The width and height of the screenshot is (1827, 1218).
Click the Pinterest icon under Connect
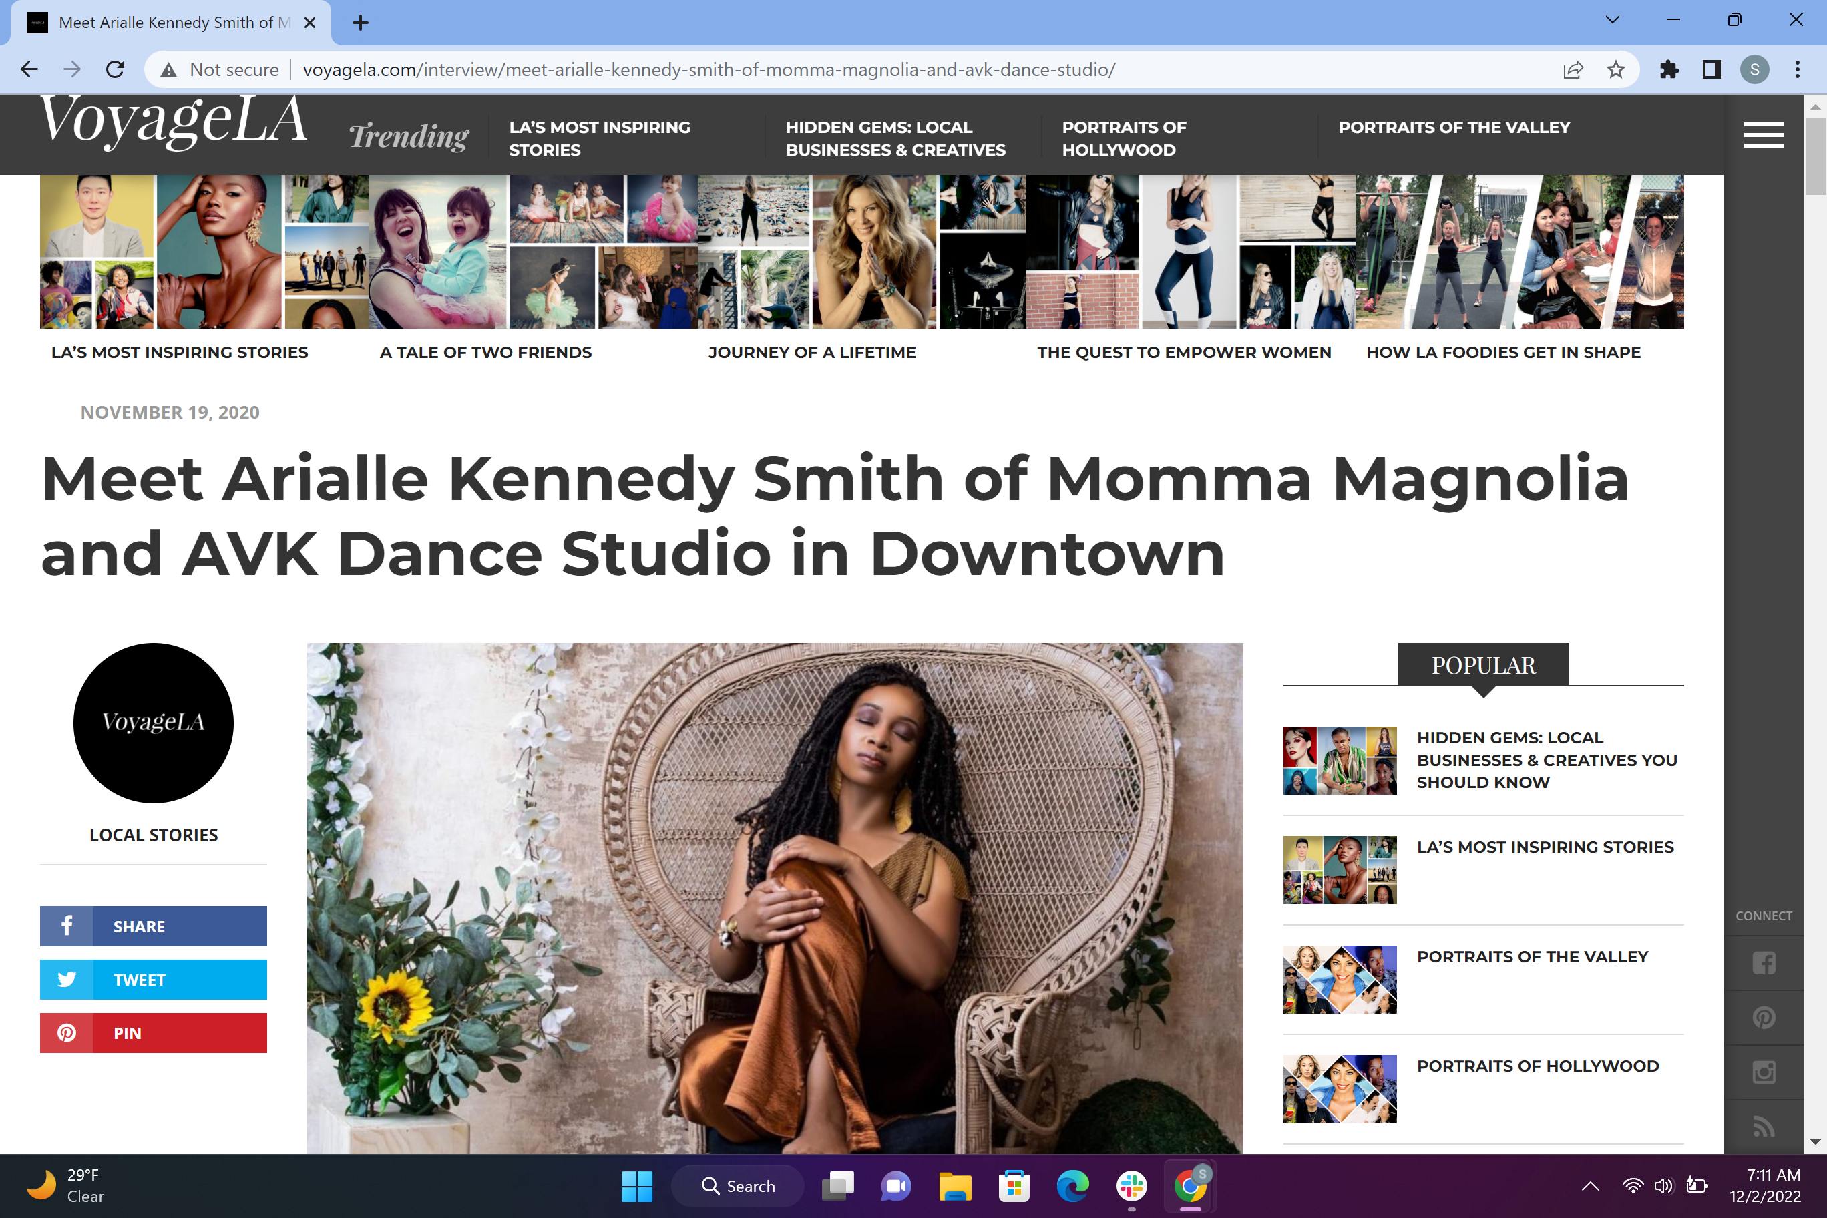tap(1764, 1018)
